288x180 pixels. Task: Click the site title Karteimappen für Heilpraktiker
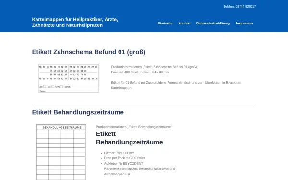point(75,22)
